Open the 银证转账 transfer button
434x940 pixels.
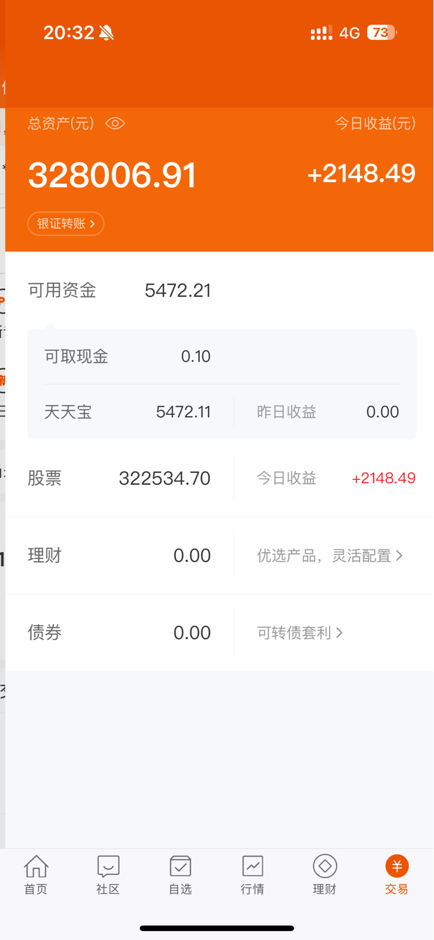pos(66,224)
